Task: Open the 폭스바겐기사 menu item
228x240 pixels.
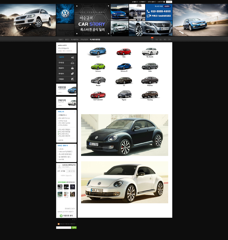Action: 75,39
